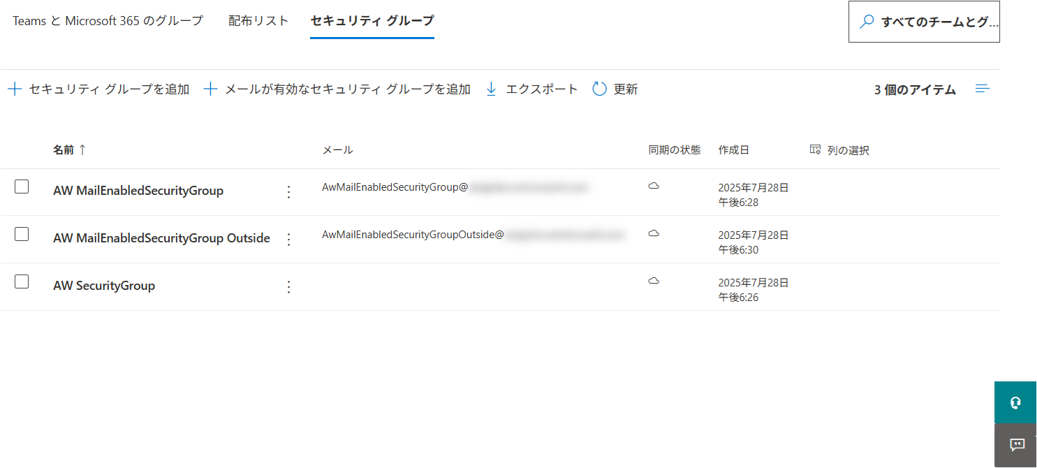The image size is (1037, 468).
Task: Open the headset help support button
Action: (x=1015, y=402)
